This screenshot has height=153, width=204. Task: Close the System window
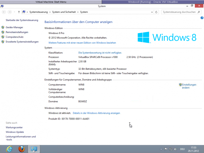[x=199, y=6]
